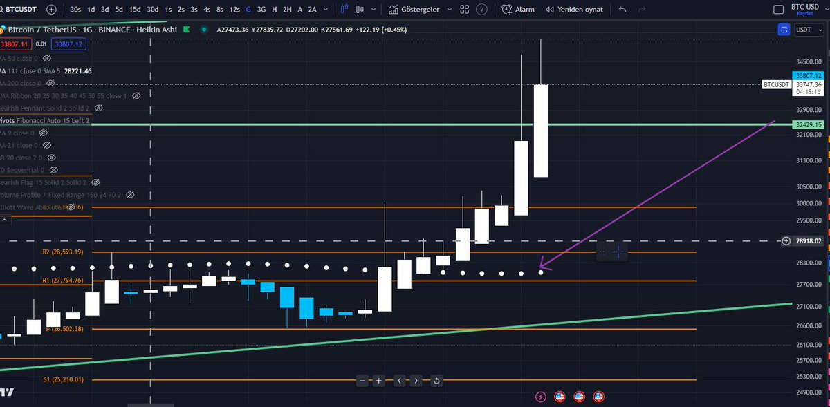The image size is (830, 407).
Task: Click the purple lightning event icon
Action: [541, 397]
